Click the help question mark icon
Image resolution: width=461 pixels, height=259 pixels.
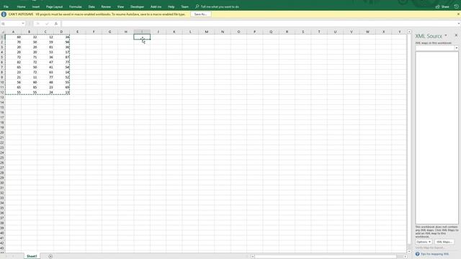(x=418, y=254)
